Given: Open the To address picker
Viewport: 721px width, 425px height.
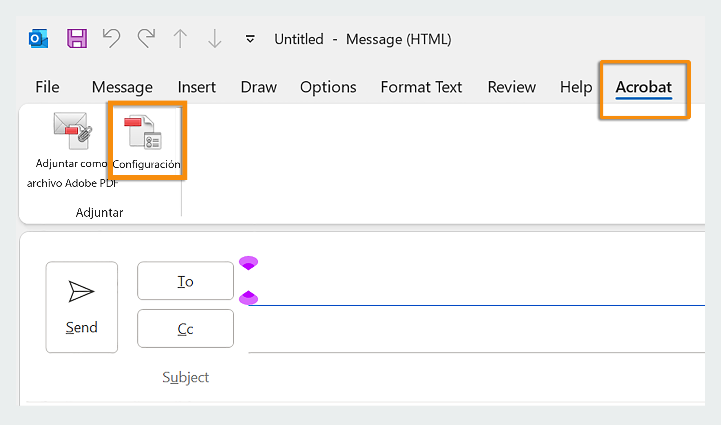Looking at the screenshot, I should tap(185, 280).
